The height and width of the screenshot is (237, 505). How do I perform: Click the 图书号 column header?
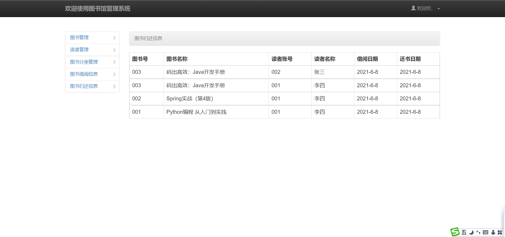point(140,59)
